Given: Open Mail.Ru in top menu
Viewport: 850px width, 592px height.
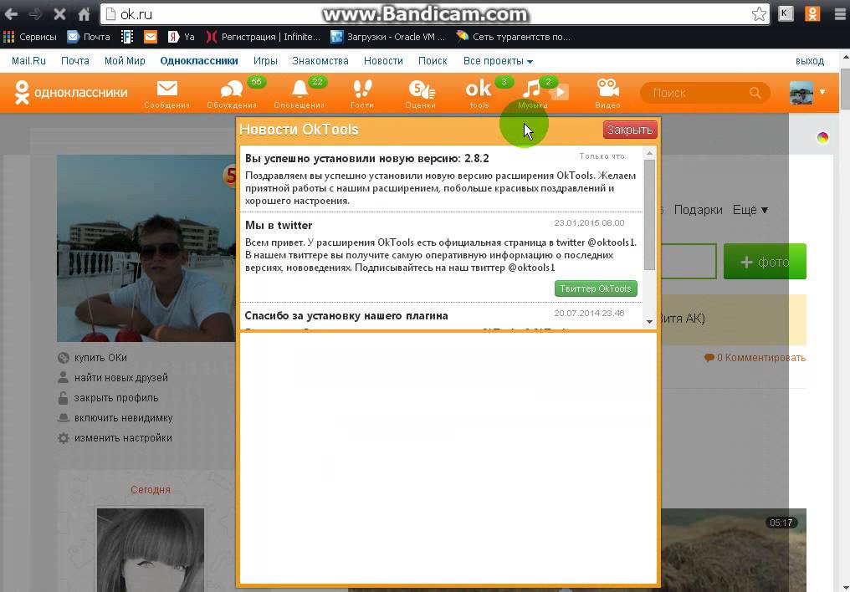Looking at the screenshot, I should (28, 61).
